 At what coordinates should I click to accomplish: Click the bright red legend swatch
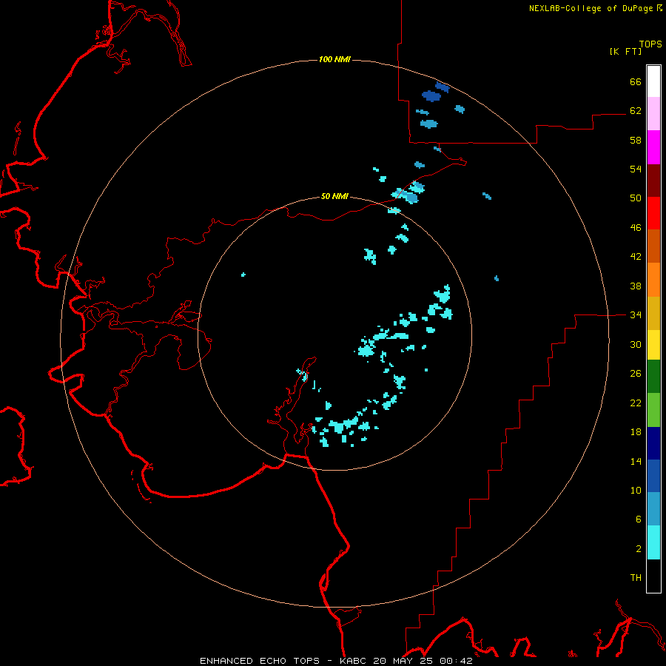click(x=653, y=213)
